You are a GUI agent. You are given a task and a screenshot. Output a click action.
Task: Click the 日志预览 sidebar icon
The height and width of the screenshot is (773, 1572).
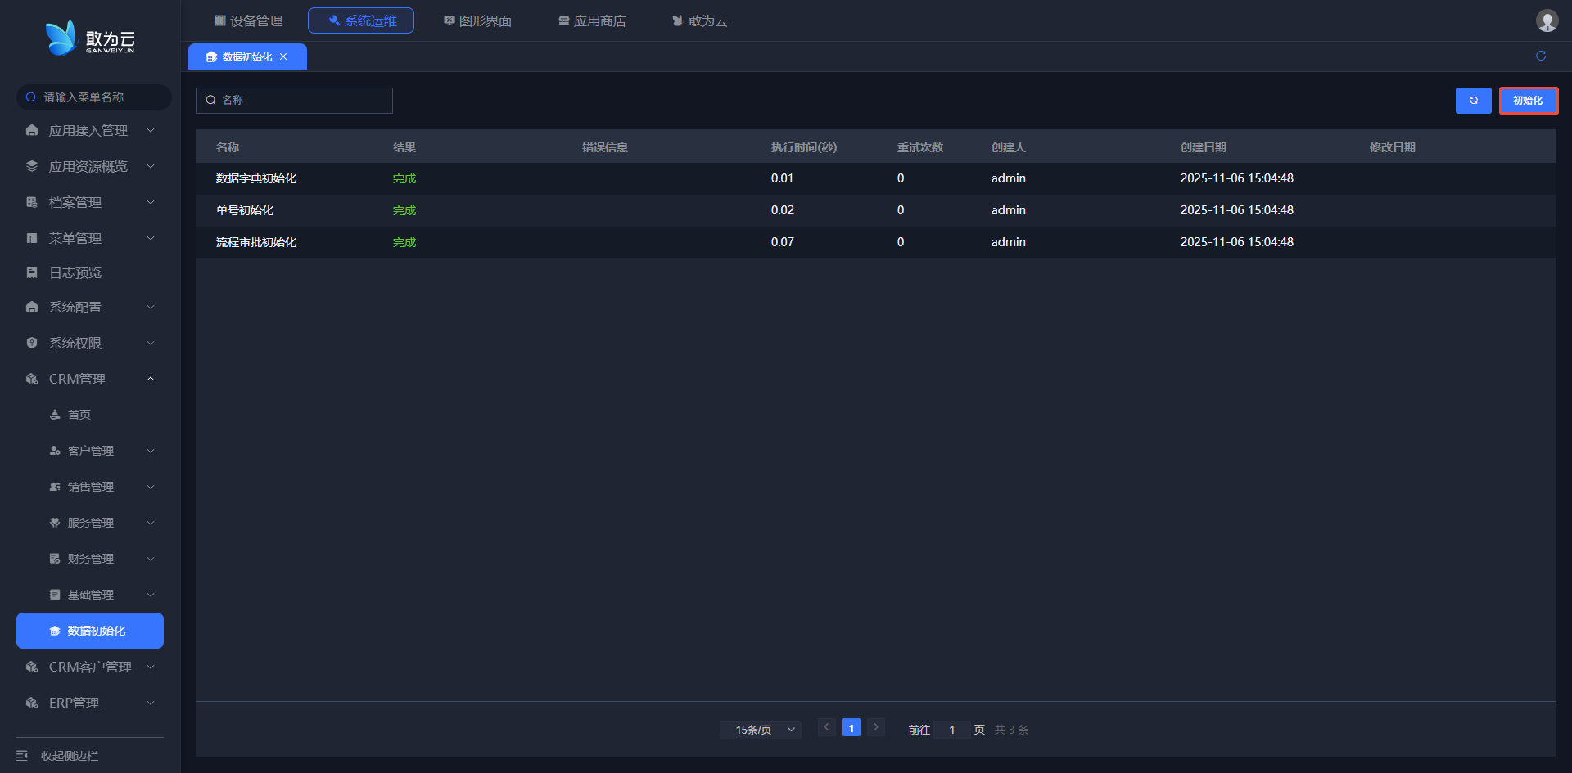(x=32, y=272)
